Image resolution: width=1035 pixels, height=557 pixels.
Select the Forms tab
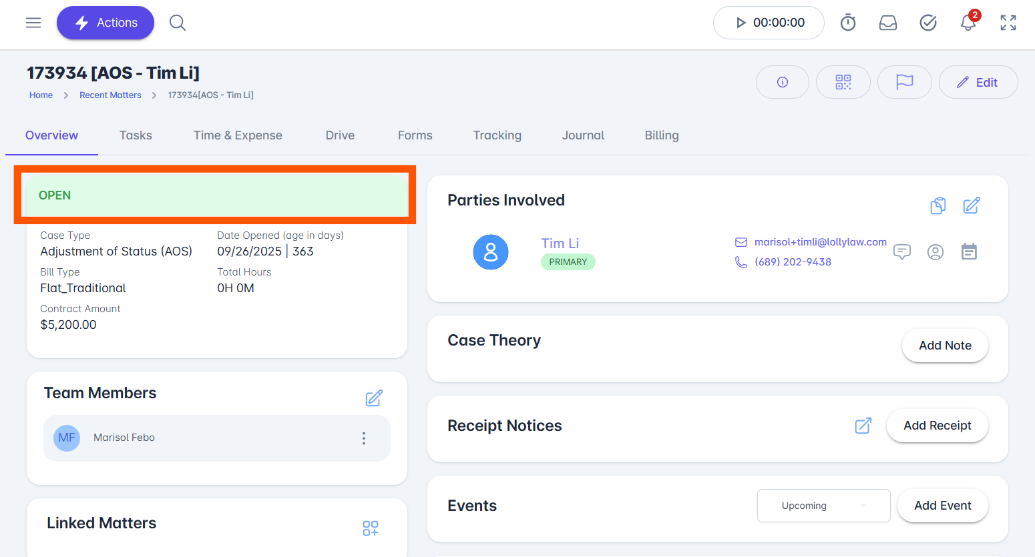click(415, 135)
